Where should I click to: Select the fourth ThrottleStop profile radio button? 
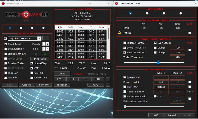43,28
